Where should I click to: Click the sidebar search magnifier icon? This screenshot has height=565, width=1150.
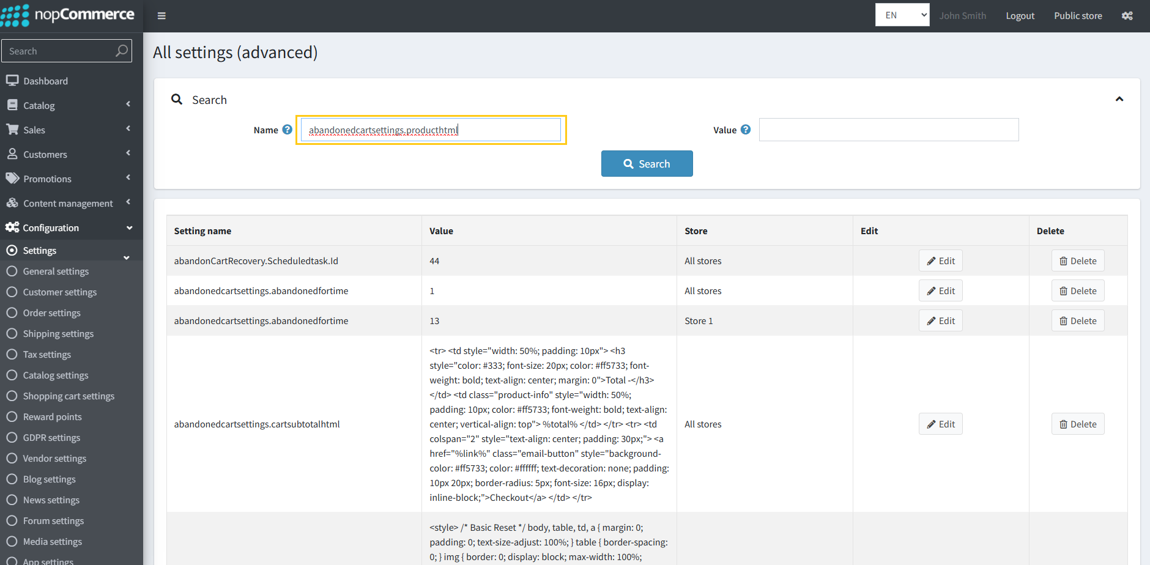(x=122, y=51)
